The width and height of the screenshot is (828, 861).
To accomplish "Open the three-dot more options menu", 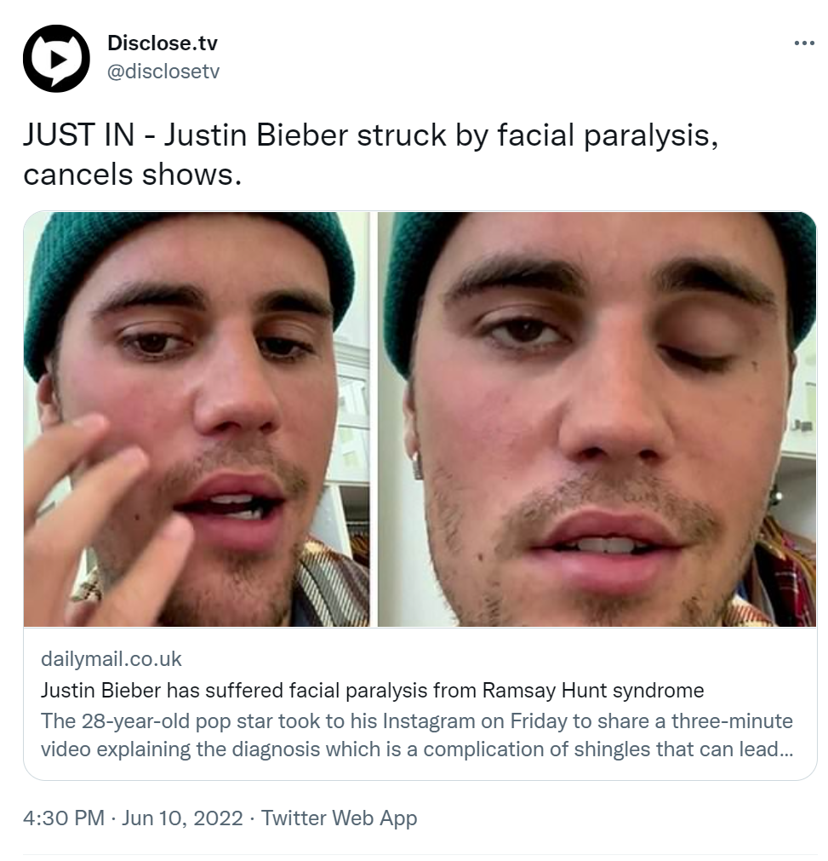I will click(x=804, y=43).
